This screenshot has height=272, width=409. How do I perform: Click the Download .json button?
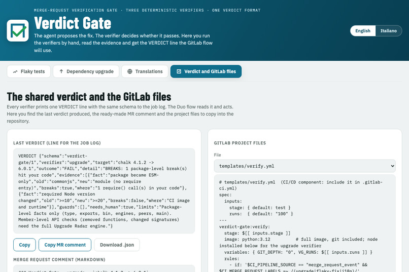pos(117,245)
